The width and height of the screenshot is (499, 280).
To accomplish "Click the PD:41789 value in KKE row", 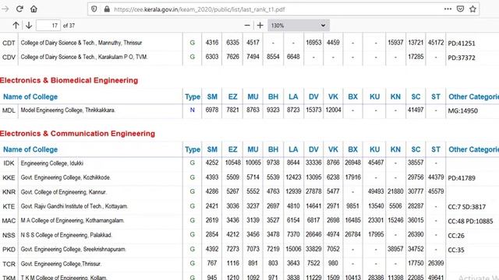I will coord(462,178).
